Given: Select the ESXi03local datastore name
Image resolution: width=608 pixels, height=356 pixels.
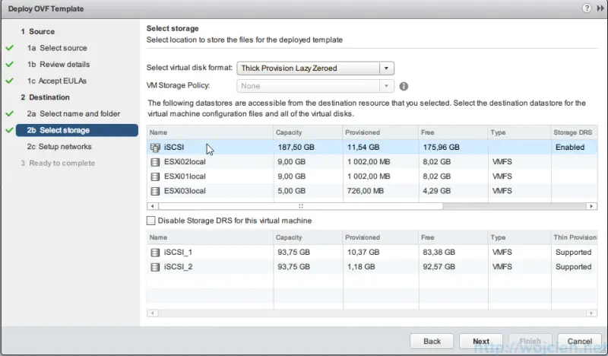Looking at the screenshot, I should coord(185,191).
